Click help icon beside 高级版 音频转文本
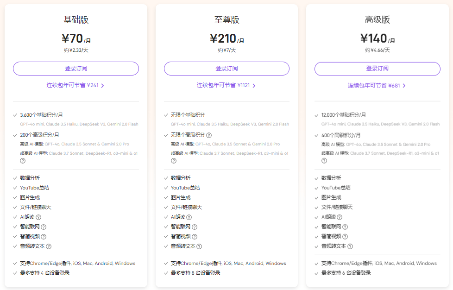Viewport: 453px width, 290px height. 350,246
